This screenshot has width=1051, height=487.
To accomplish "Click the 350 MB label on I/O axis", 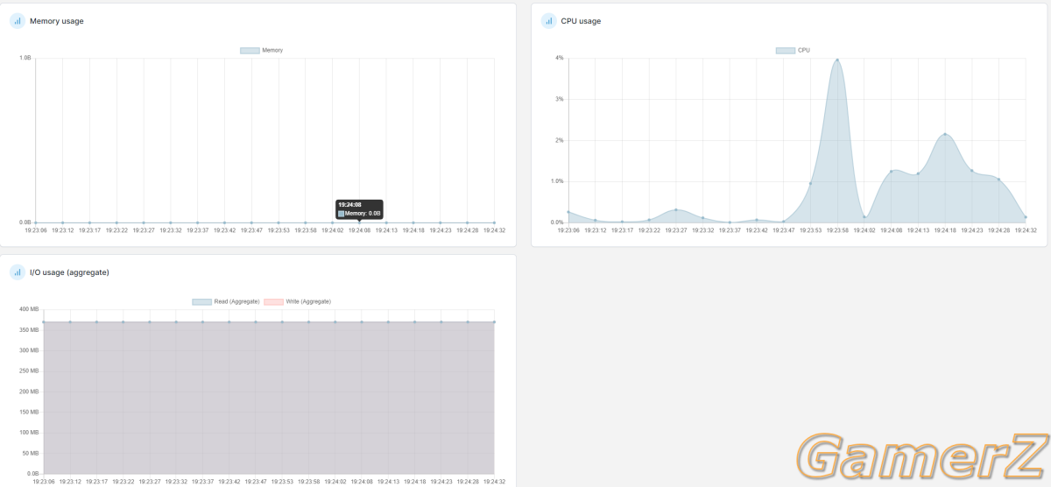I will (29, 329).
